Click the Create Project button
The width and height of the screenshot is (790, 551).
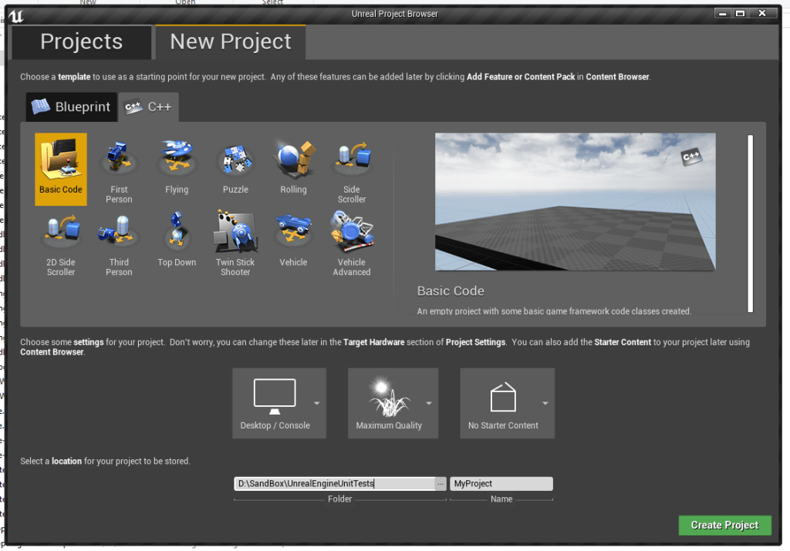pos(724,525)
